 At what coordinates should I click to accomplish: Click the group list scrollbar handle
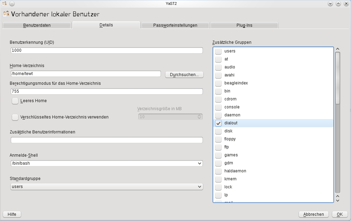pyautogui.click(x=337, y=78)
